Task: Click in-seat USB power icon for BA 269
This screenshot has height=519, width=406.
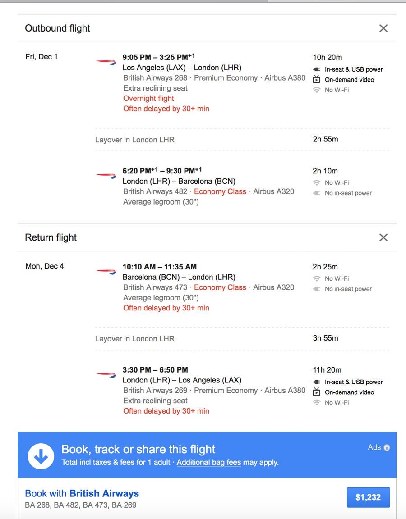Action: 317,382
